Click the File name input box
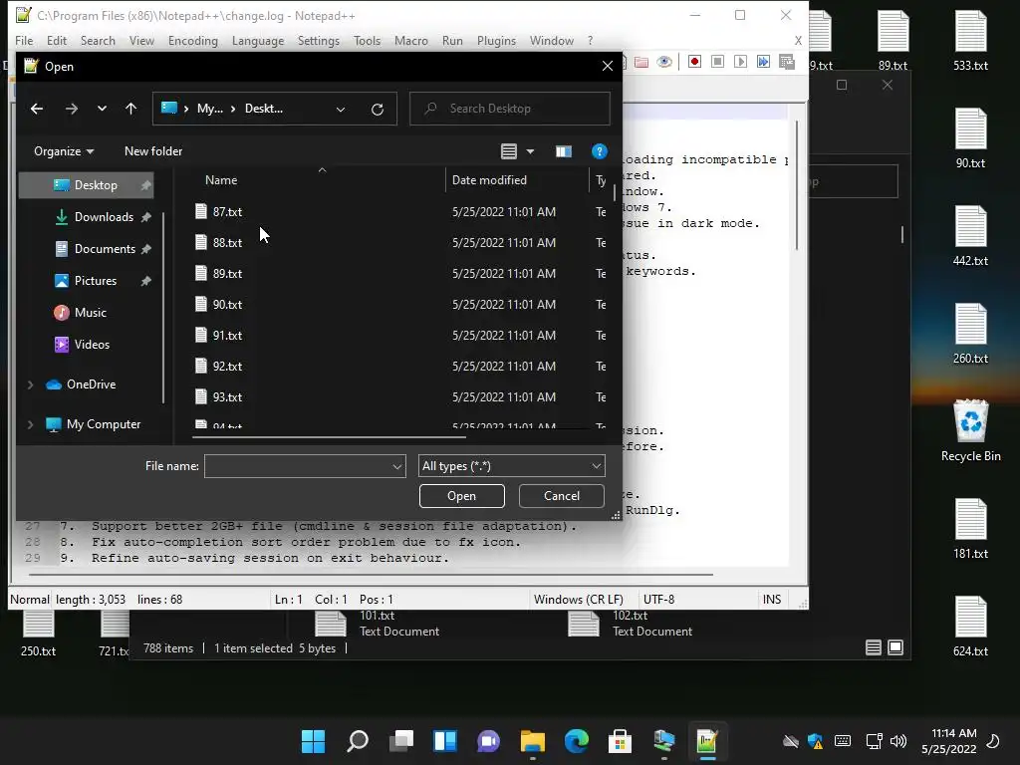Screen dimensions: 1020x765 point(297,466)
